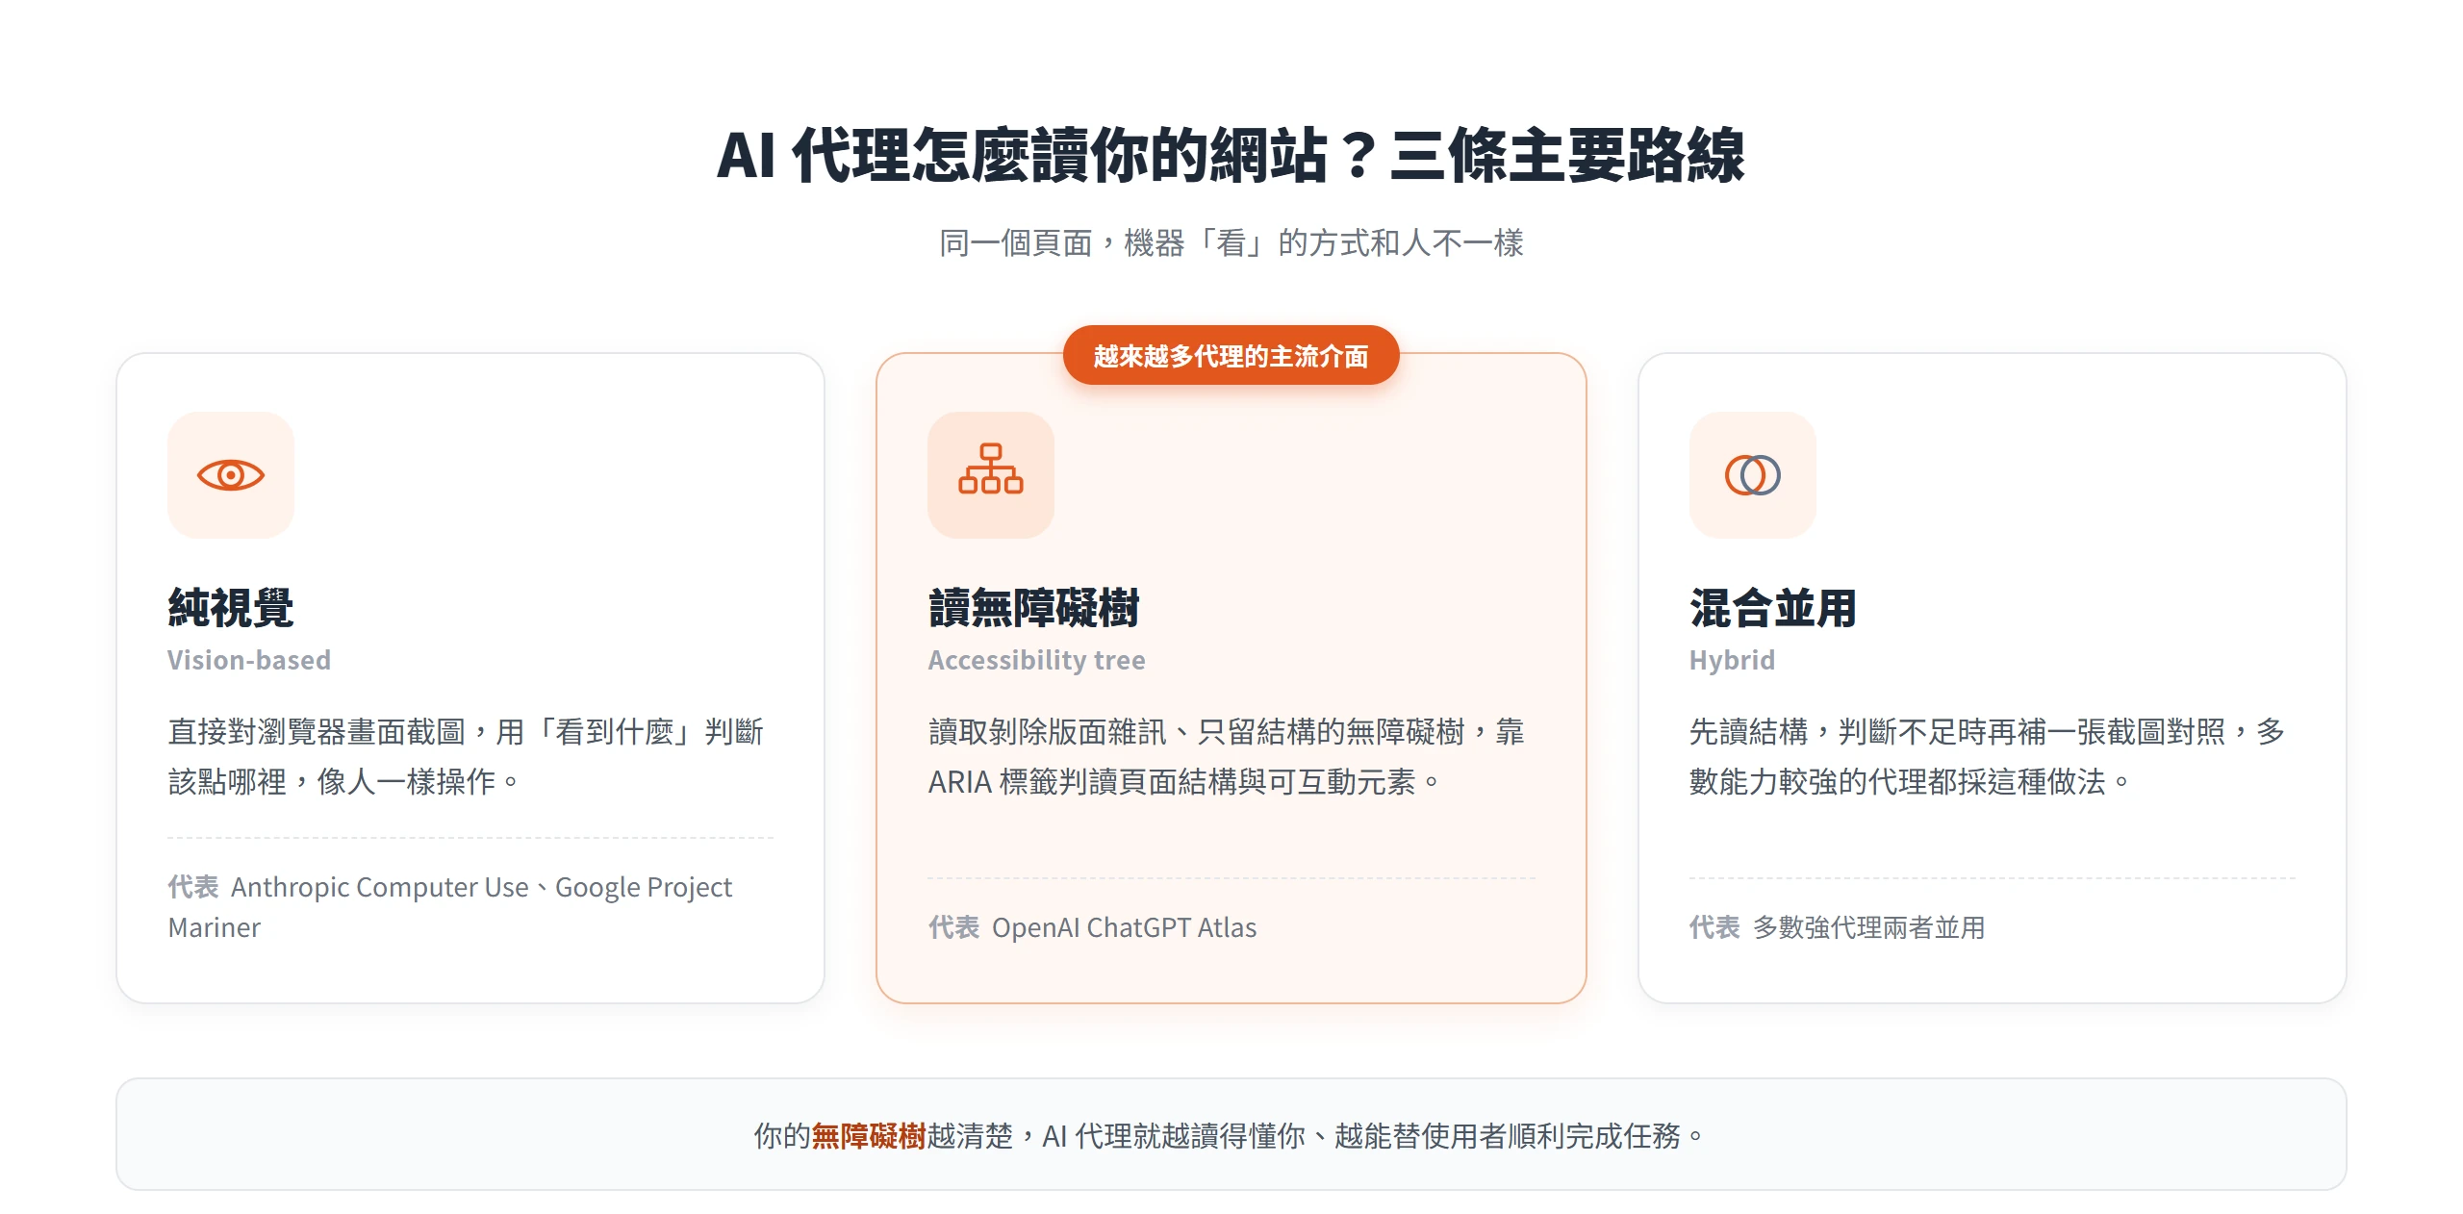
Task: Click the text 多數強代理兩者並用
Action: pyautogui.click(x=1869, y=927)
